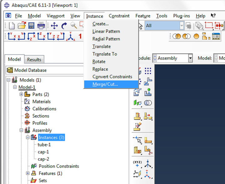Switch to the Results tab
This screenshot has width=225, height=184.
tap(34, 59)
